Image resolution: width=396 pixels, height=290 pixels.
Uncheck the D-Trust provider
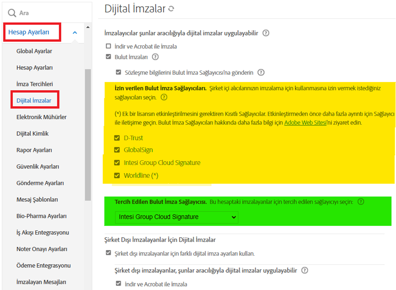coord(116,137)
